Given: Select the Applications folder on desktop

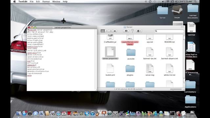Looking at the screenshot, I should tap(190, 102).
